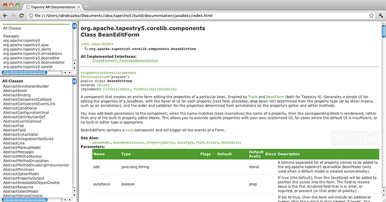Follow the java.lang.Object hierarchy link
386x202 pixels.
click(x=97, y=44)
